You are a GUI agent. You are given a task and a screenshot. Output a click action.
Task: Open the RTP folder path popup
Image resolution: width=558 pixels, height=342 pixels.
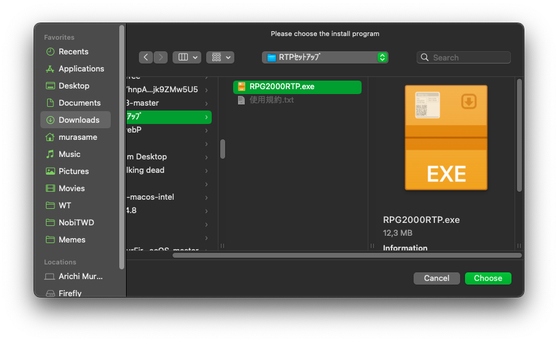coord(325,57)
